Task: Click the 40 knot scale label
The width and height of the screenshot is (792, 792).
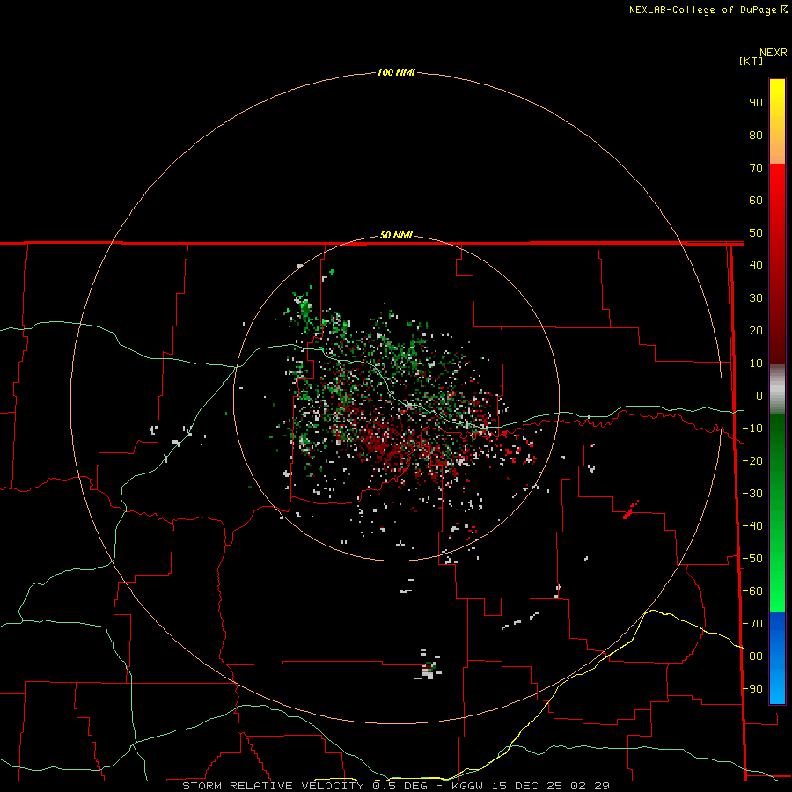Action: click(756, 266)
